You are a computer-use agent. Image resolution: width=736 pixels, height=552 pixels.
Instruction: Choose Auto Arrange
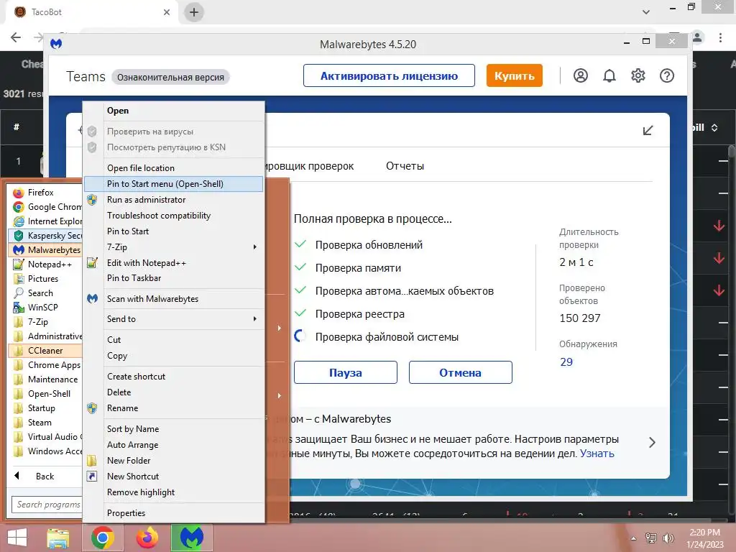coord(173,445)
